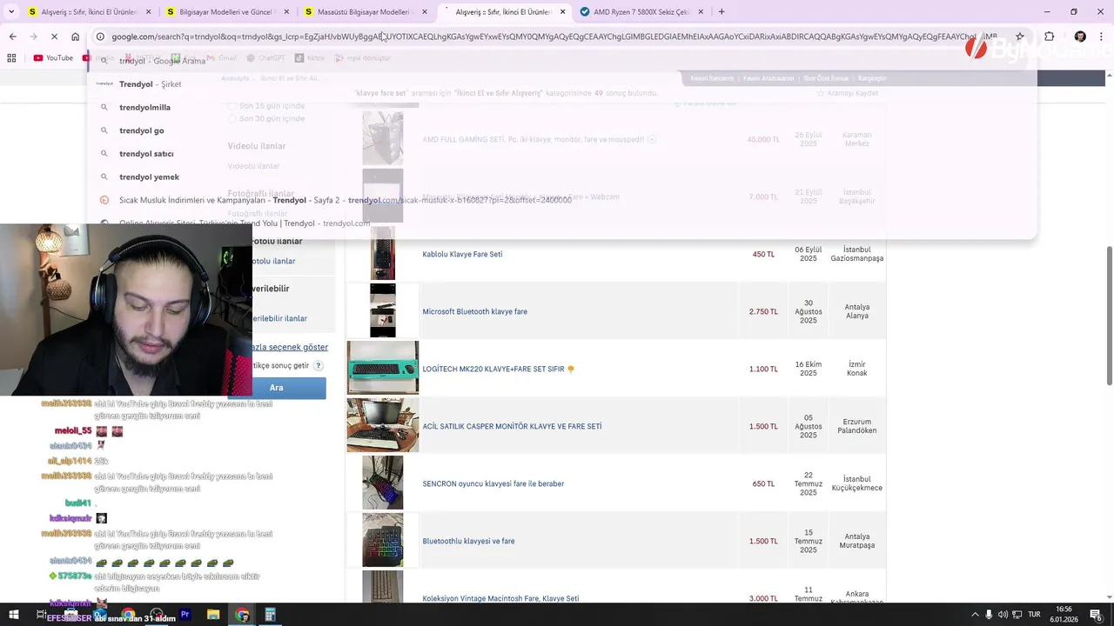Screen dimensions: 1114x626
Task: Click the browser forward arrow
Action: (x=33, y=37)
